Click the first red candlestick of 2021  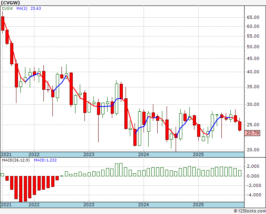pos(3,24)
